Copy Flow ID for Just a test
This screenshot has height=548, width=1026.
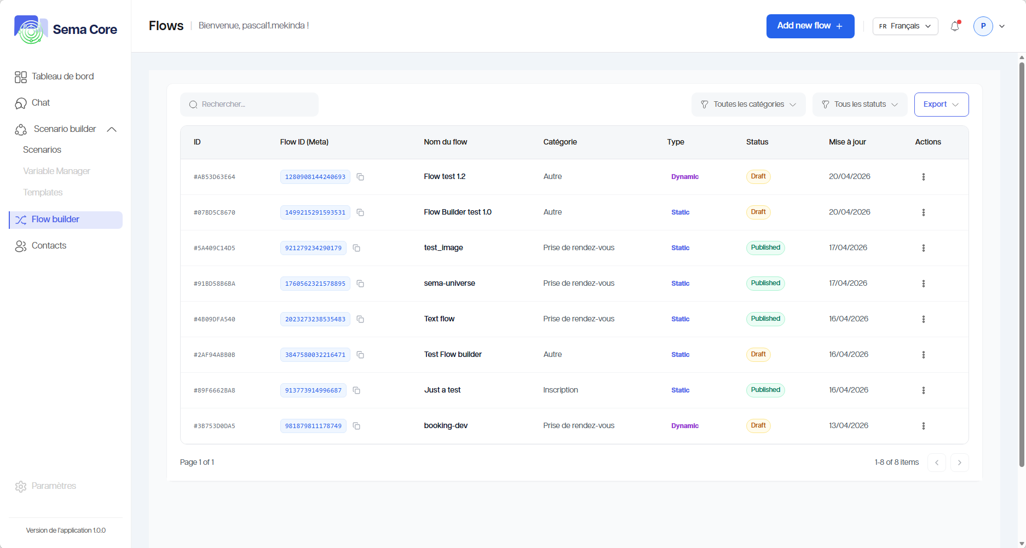click(356, 390)
